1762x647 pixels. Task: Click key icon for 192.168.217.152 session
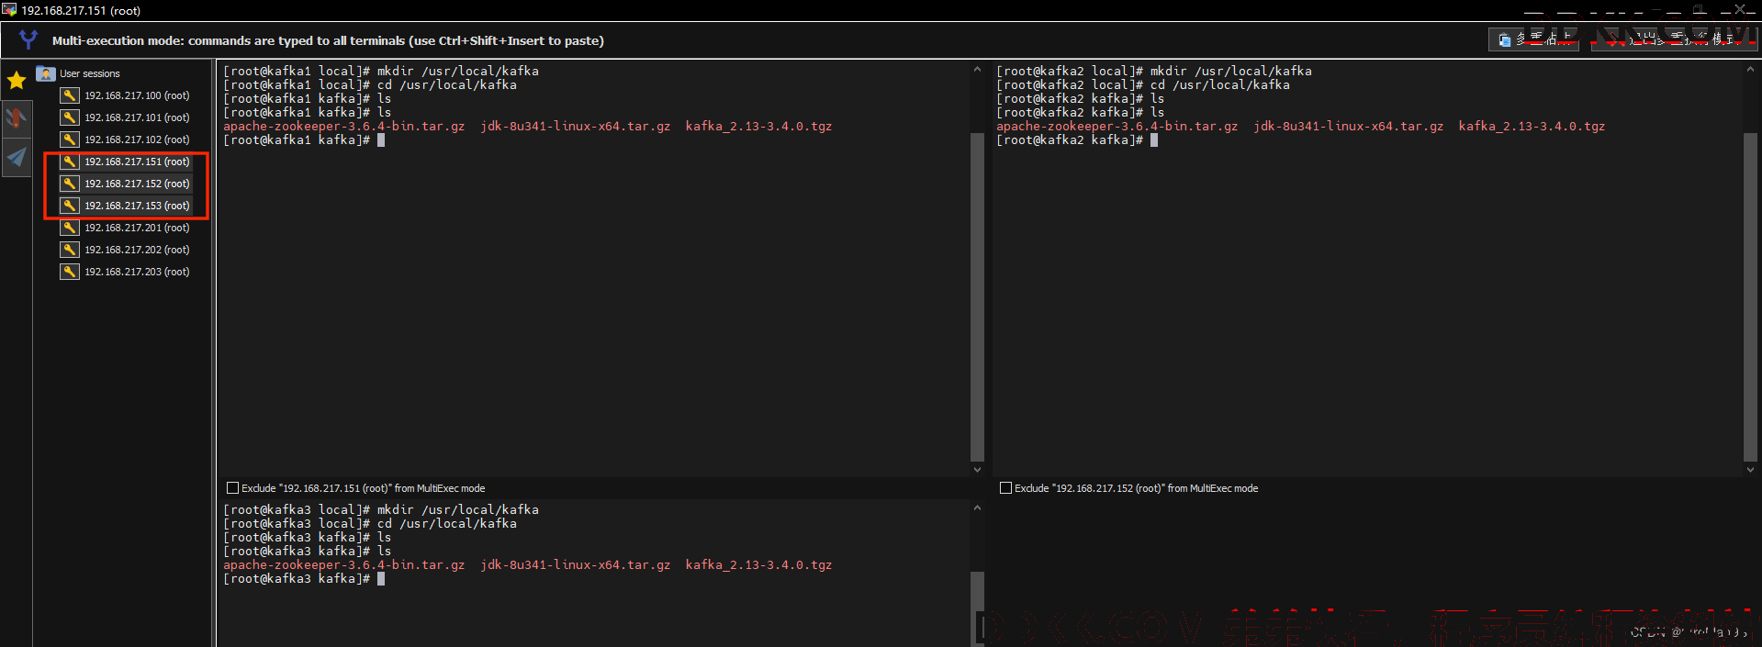tap(70, 184)
